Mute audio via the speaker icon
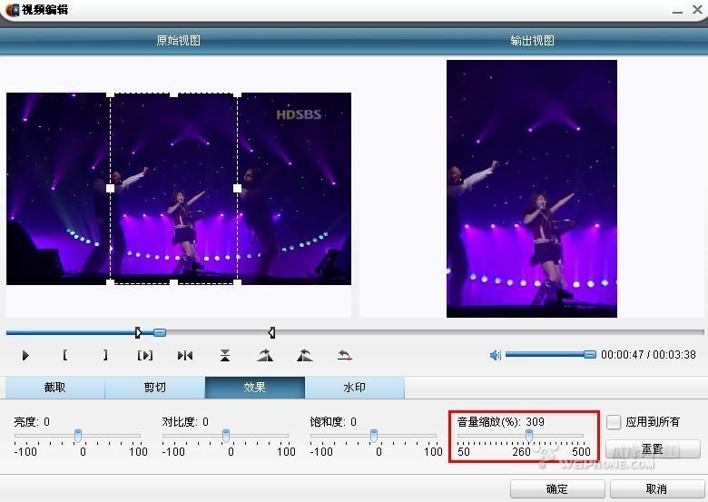708x502 pixels. coord(496,355)
